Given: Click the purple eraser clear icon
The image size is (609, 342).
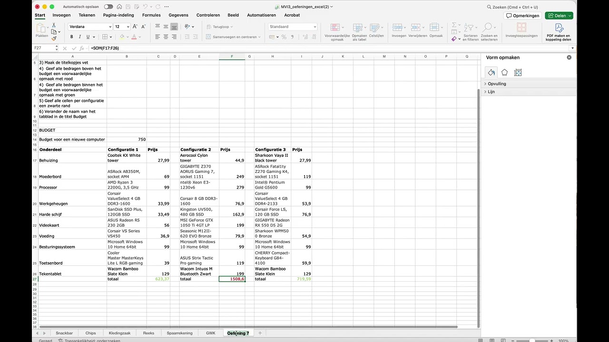Looking at the screenshot, I should pos(454,39).
